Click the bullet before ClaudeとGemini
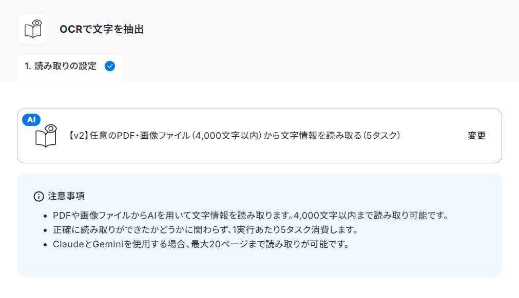519x298 pixels. pyautogui.click(x=45, y=245)
